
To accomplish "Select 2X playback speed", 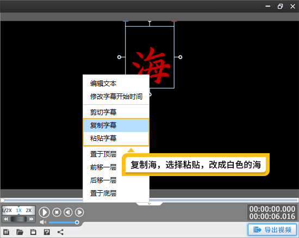I will click(x=29, y=210).
